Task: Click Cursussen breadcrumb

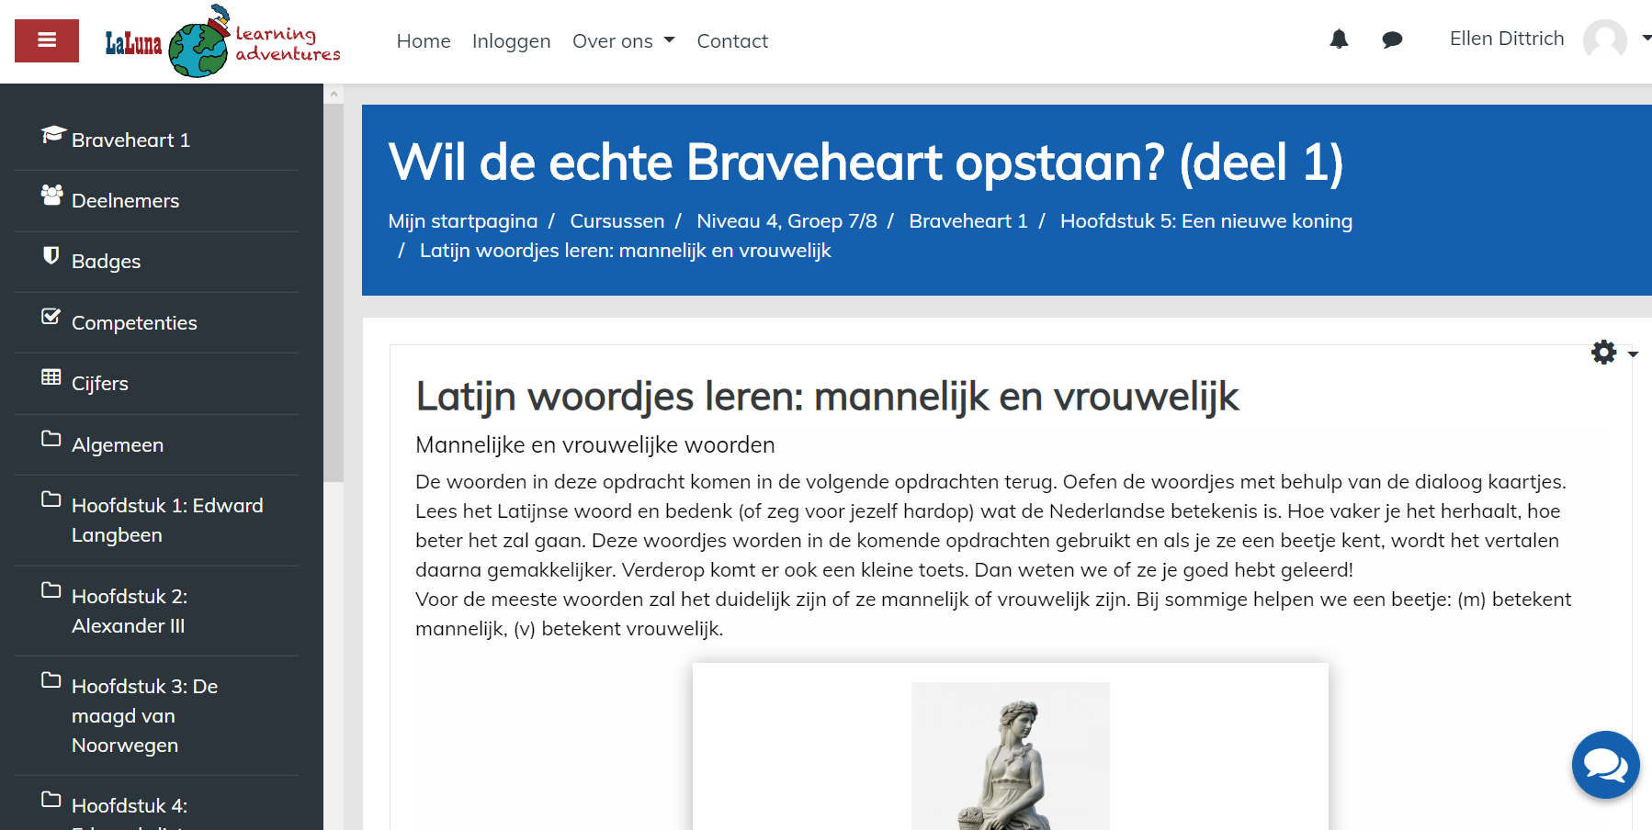Action: [x=617, y=221]
